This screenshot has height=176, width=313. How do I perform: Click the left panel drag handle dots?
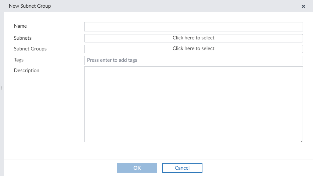(x=1, y=88)
